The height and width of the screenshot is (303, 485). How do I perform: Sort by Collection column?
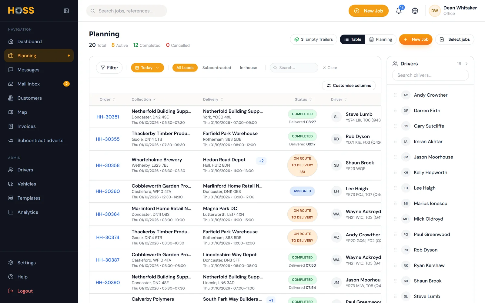(144, 99)
